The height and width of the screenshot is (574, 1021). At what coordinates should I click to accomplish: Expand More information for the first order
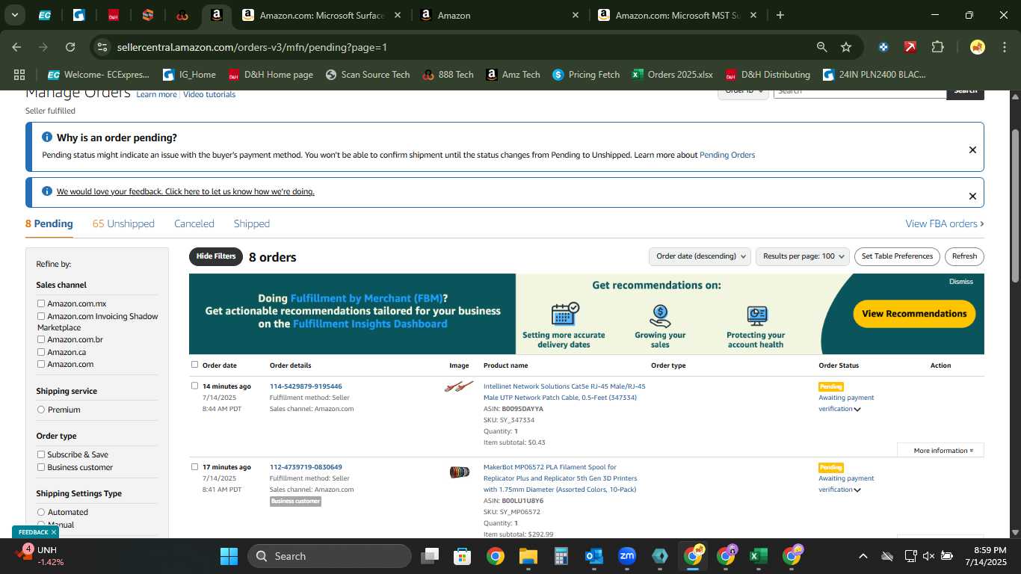[940, 451]
